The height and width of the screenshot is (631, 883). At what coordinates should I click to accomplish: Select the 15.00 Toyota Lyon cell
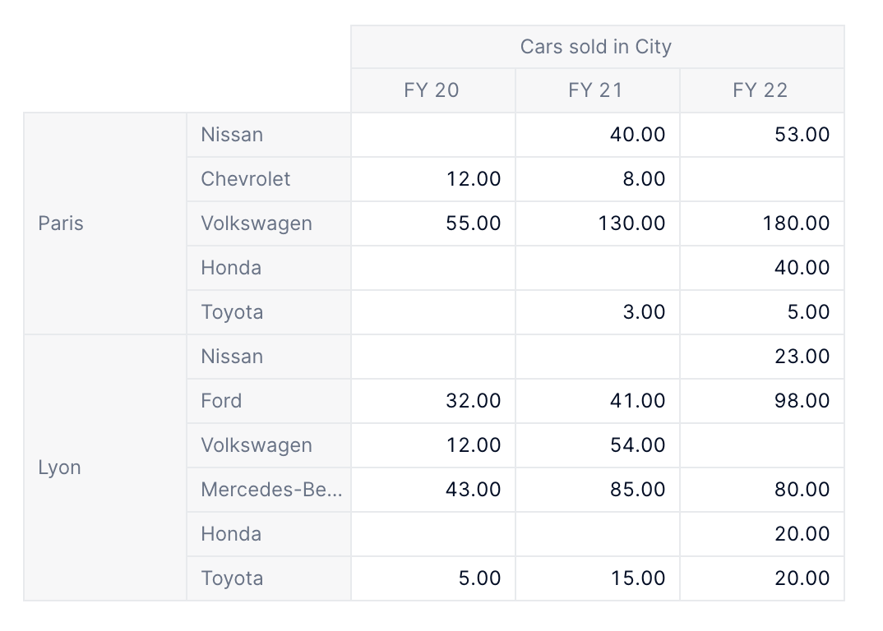click(x=597, y=578)
